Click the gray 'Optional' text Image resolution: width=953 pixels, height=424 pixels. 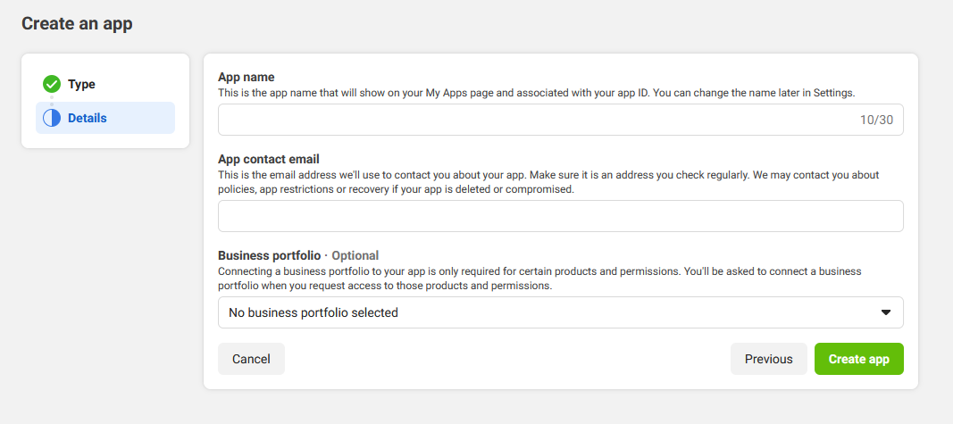[355, 255]
